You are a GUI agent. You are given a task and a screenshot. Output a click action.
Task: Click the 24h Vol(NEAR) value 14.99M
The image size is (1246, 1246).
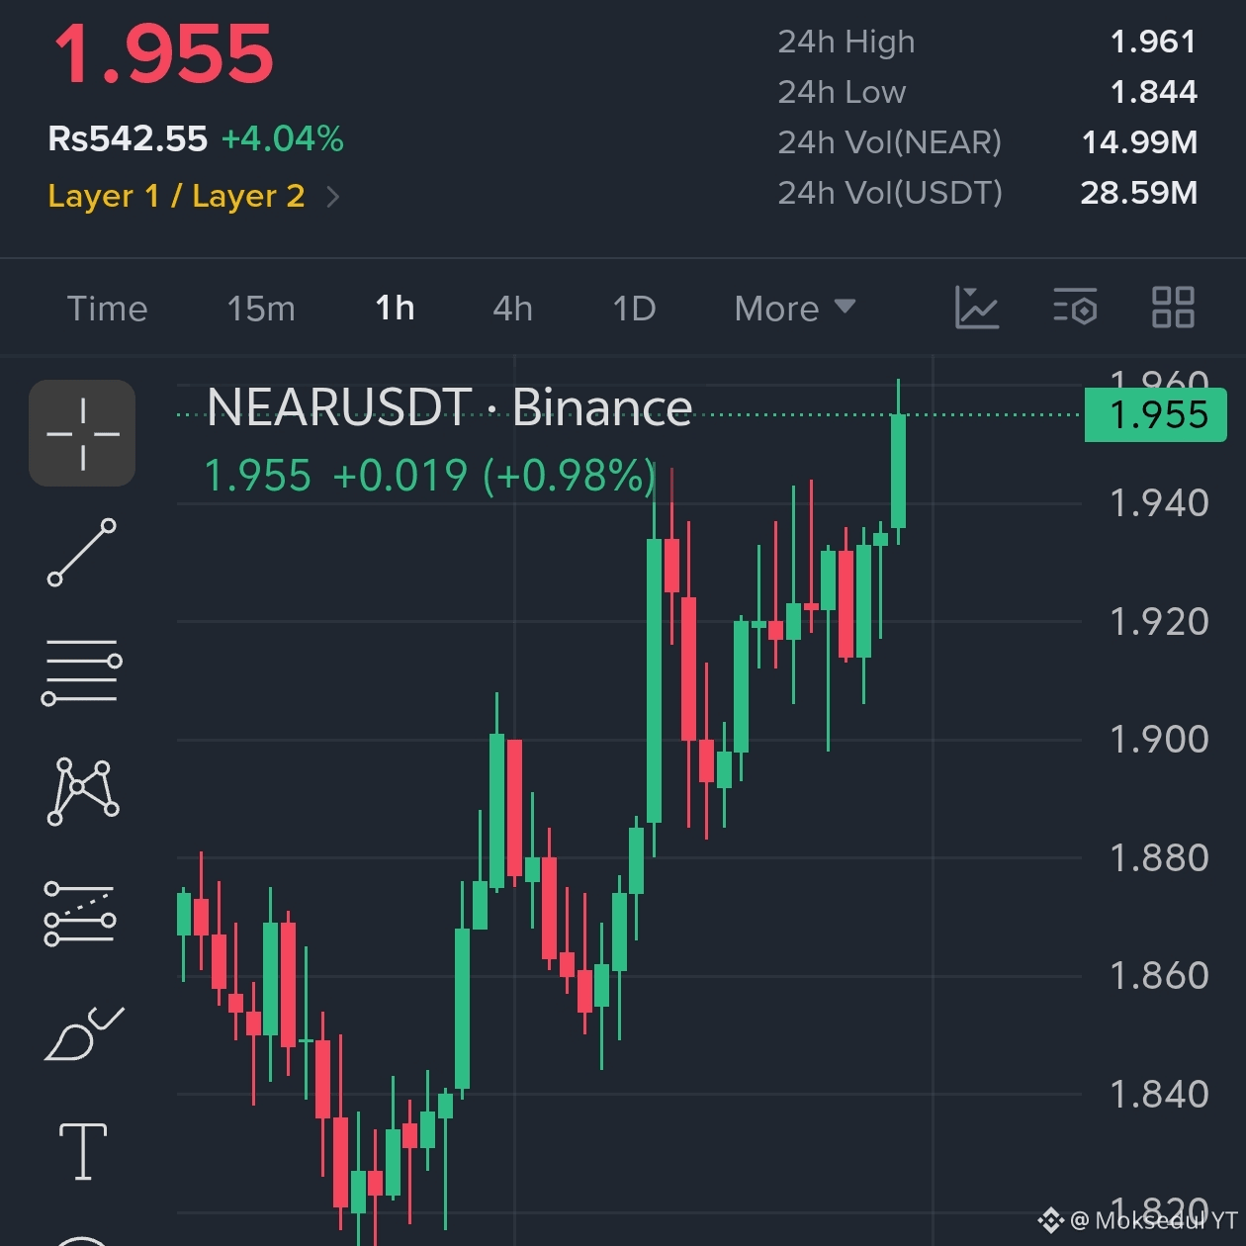(1139, 142)
